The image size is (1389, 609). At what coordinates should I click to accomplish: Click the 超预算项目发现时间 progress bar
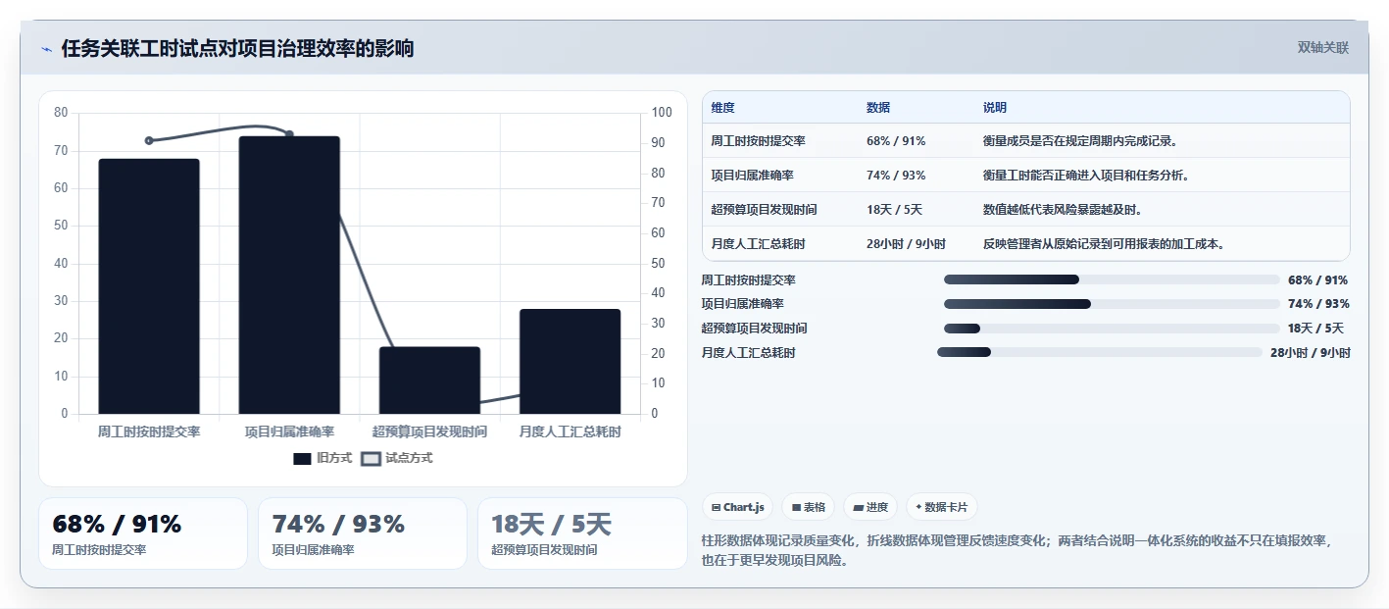coord(1112,329)
